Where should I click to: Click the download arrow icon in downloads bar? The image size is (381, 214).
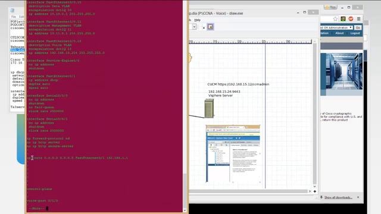tap(321, 197)
